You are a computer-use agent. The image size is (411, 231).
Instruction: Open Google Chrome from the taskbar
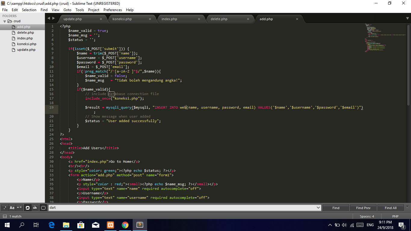(x=125, y=225)
